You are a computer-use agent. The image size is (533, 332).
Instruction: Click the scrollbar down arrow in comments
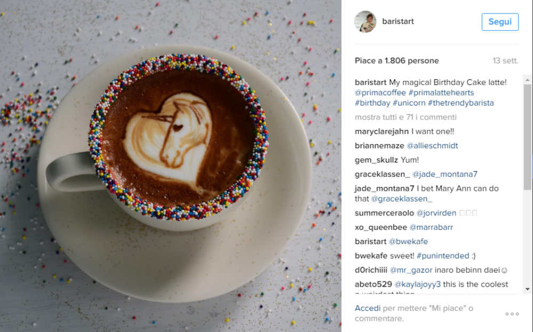tap(528, 289)
